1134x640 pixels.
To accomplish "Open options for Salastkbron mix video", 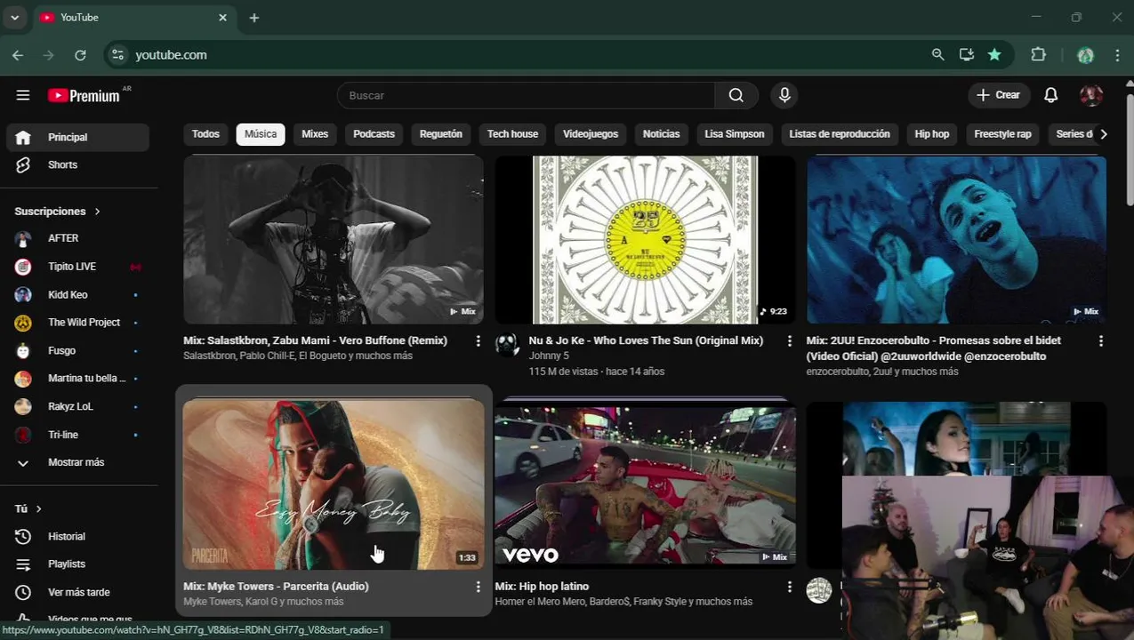I will click(x=478, y=341).
